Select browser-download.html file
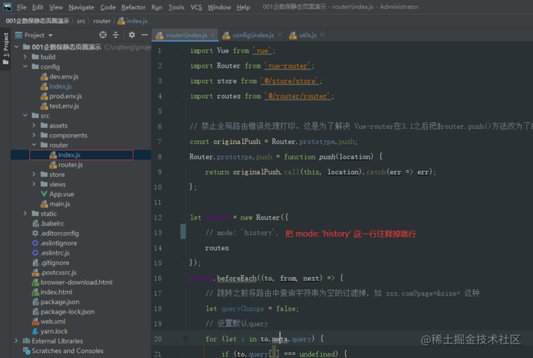The height and width of the screenshot is (358, 533). (72, 282)
